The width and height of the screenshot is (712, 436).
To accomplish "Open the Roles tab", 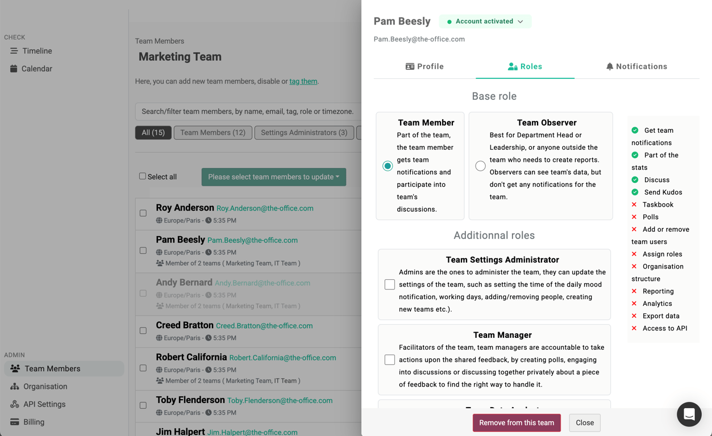I will (x=525, y=66).
